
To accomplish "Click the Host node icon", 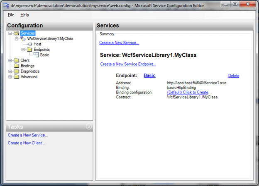I will point(29,44).
